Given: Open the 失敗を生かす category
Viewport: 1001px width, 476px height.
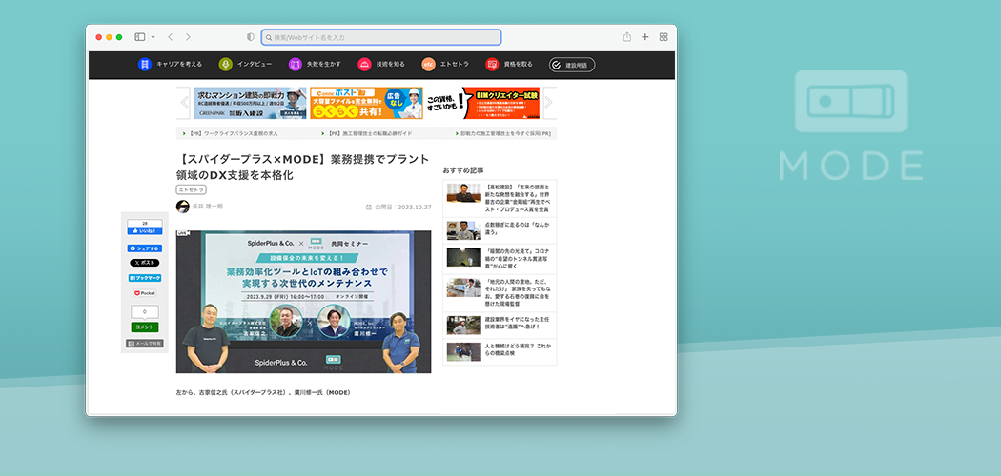Looking at the screenshot, I should [x=316, y=64].
